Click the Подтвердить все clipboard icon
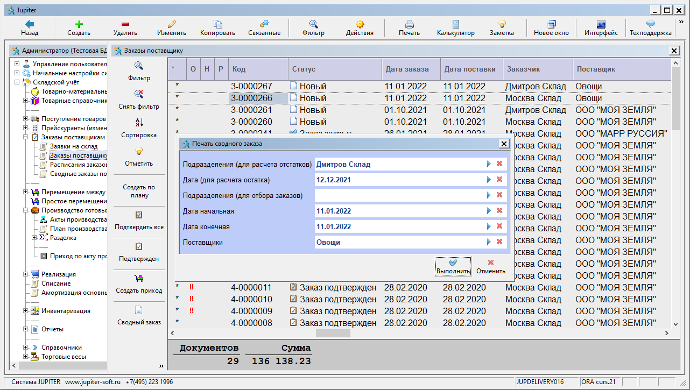This screenshot has height=390, width=690. (x=139, y=215)
